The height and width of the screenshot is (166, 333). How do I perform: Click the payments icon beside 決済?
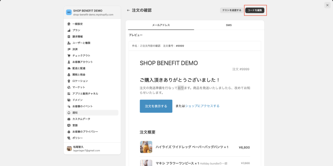(69, 49)
